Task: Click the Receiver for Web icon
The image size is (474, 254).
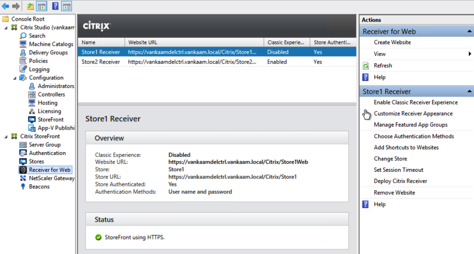Action: click(23, 170)
